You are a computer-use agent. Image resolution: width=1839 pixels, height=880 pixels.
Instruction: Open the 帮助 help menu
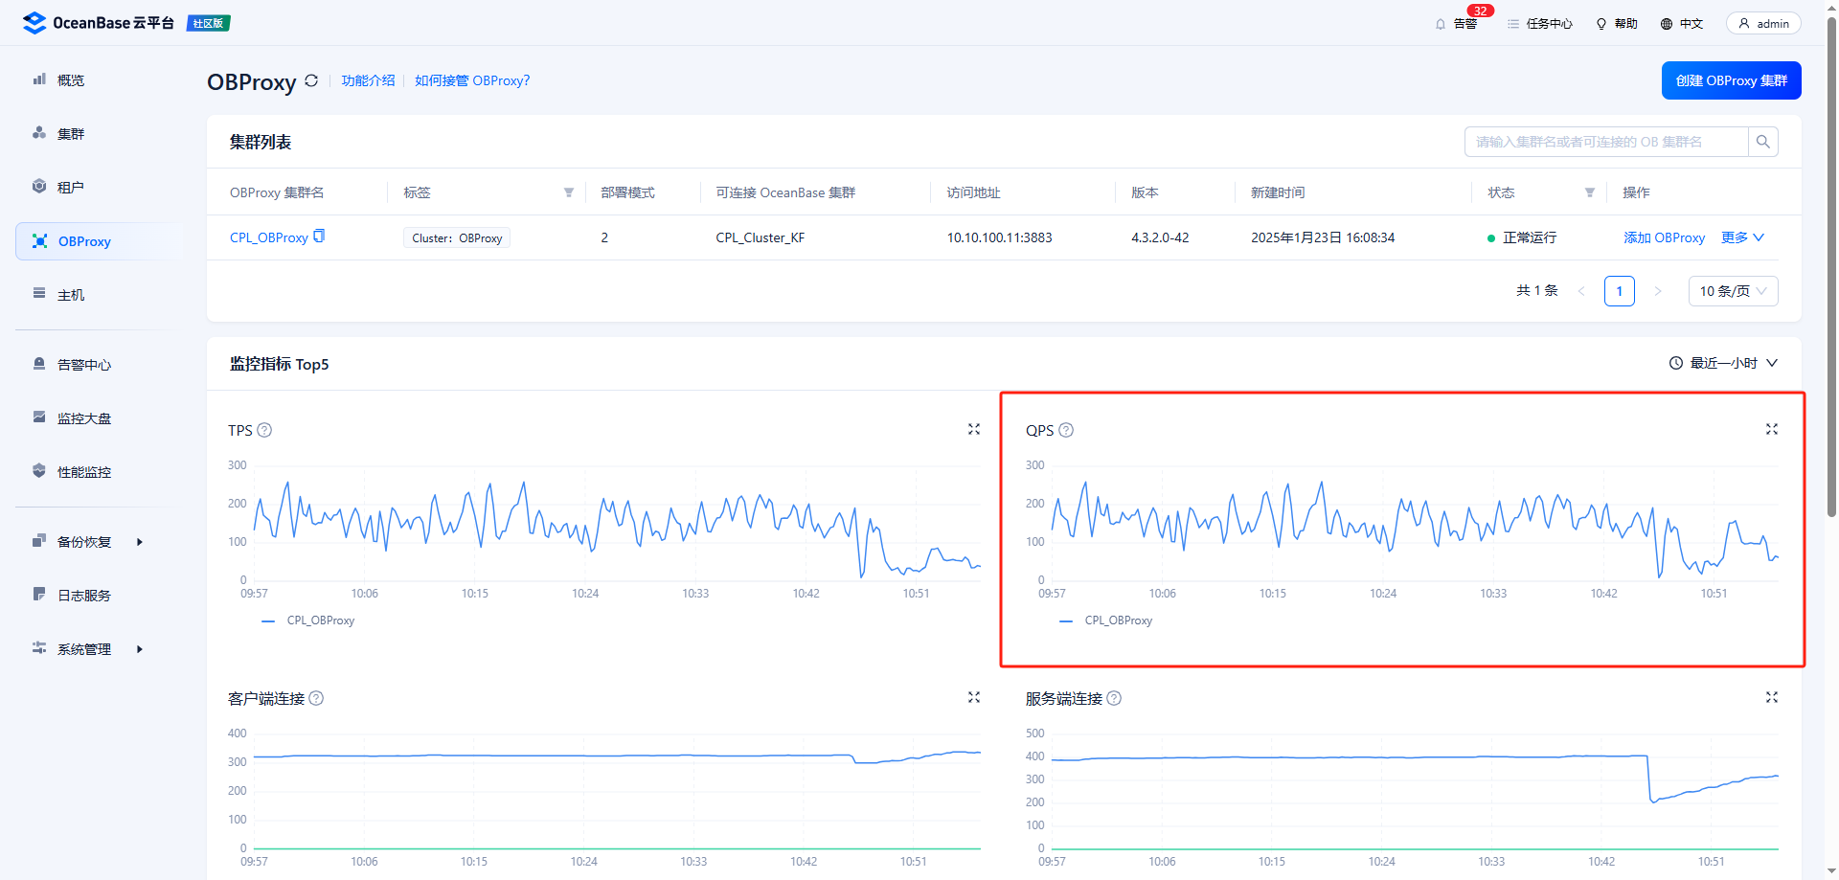pyautogui.click(x=1617, y=24)
